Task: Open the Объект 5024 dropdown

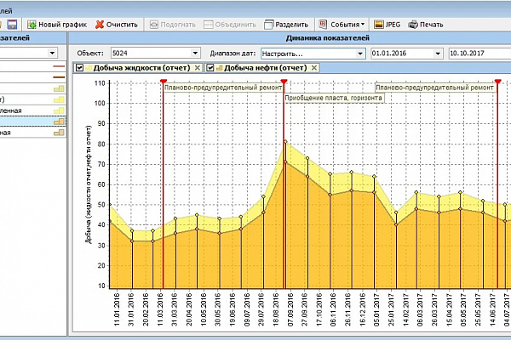Action: pos(195,53)
